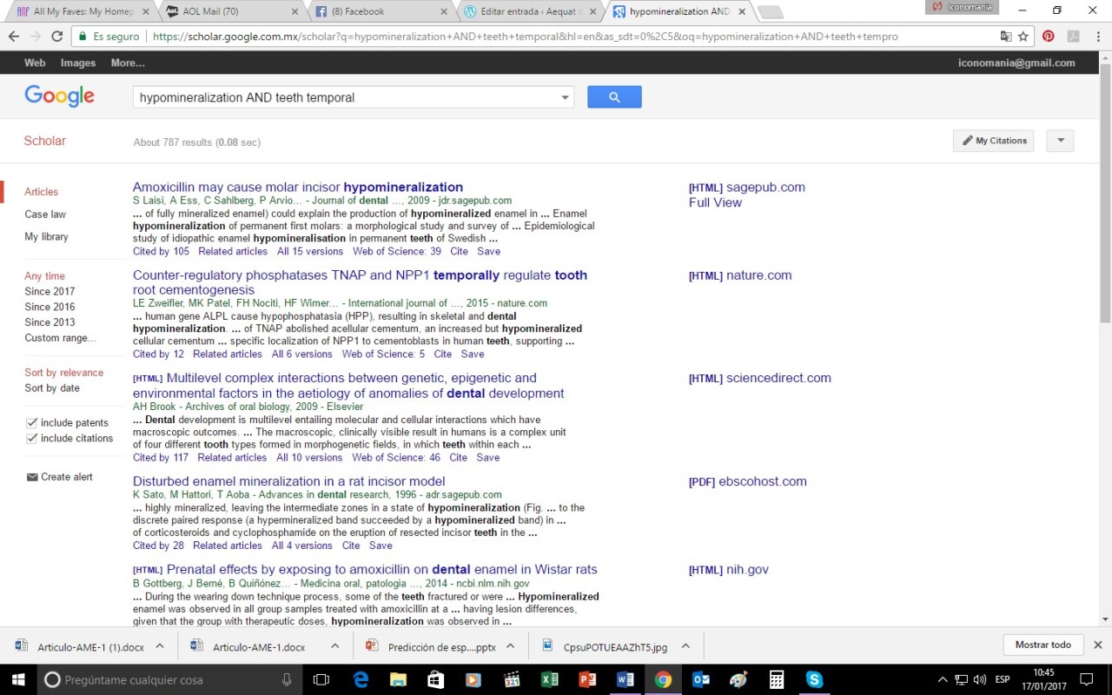Open the [HTML] nature.com link
1112x695 pixels.
(740, 275)
